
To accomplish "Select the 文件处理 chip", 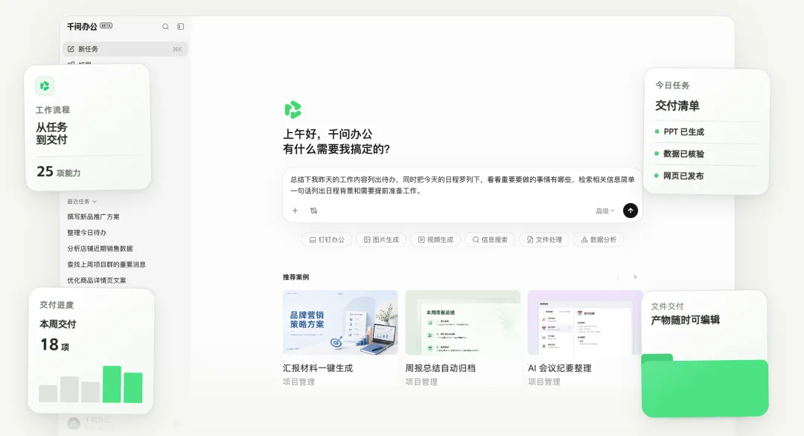I will click(544, 240).
